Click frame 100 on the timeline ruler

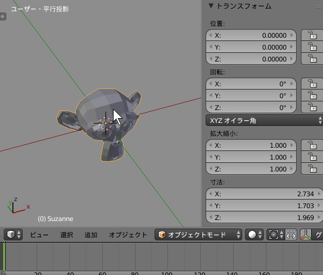pyautogui.click(x=167, y=273)
